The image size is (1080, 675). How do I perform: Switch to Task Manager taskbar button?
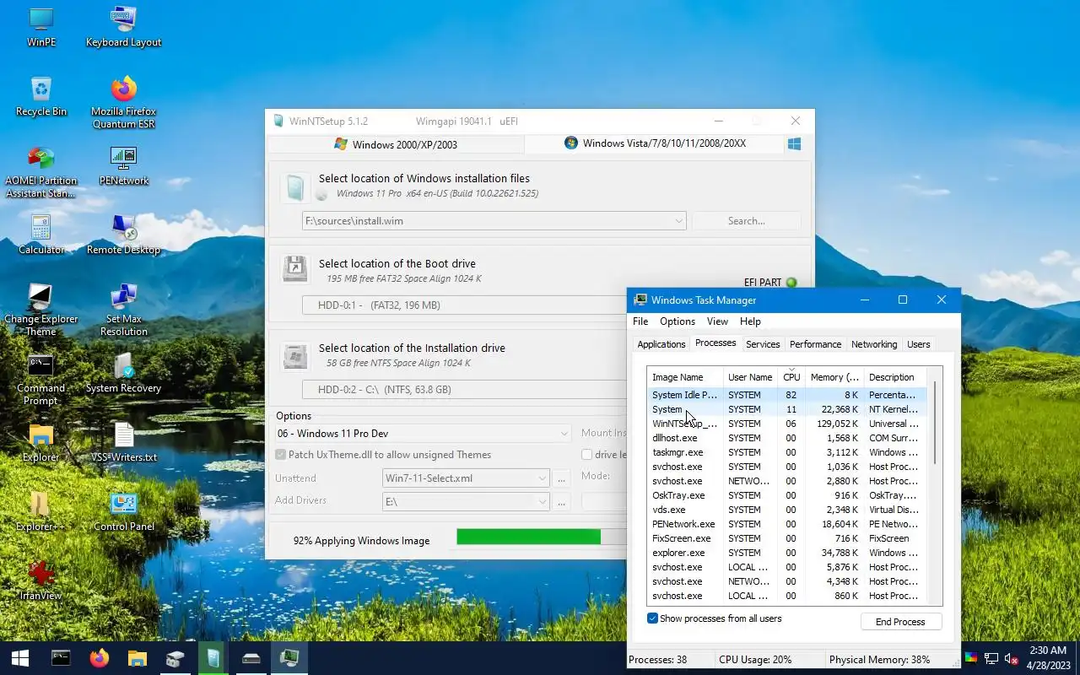tap(289, 658)
